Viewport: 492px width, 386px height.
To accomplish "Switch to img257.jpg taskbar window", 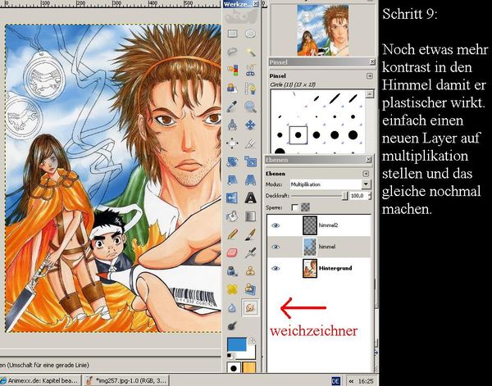I will [x=127, y=380].
